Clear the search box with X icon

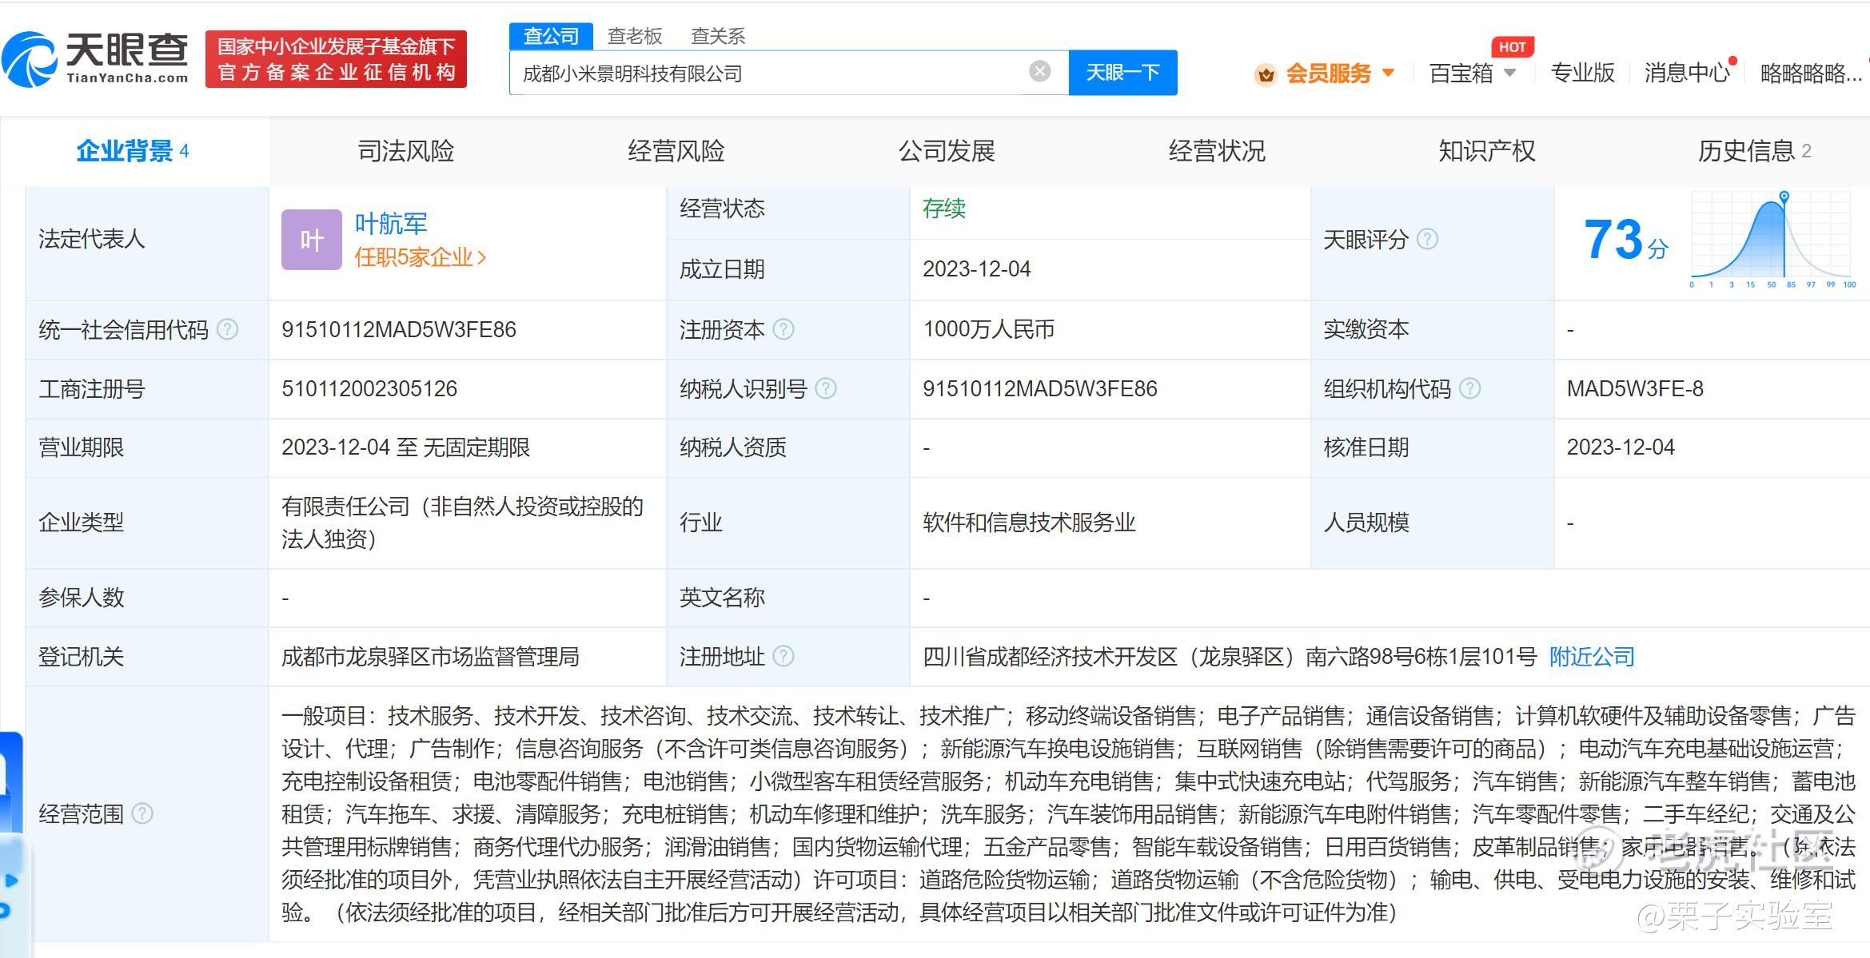[1039, 72]
